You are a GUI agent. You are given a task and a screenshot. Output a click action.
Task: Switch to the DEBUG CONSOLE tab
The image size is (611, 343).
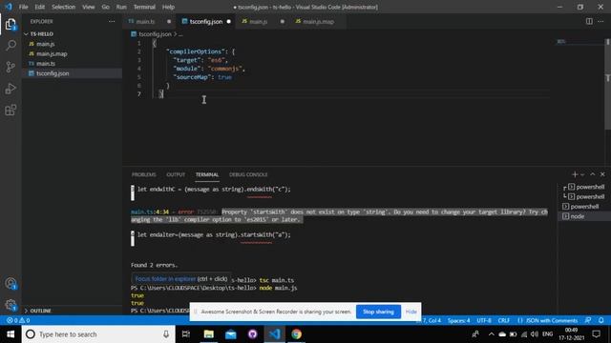(248, 174)
